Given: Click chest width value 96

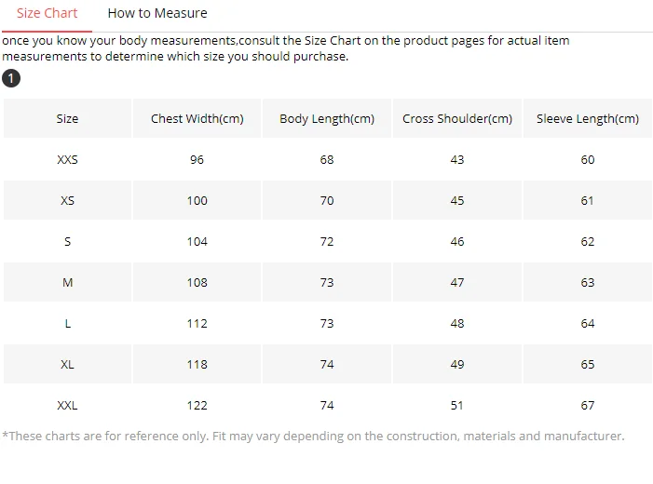Looking at the screenshot, I should click(x=197, y=159).
